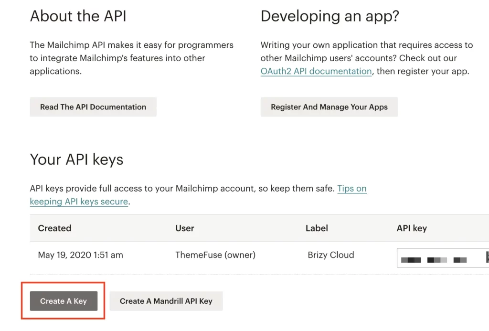The height and width of the screenshot is (331, 489).
Task: Click Create A Mandrill API Key
Action: click(x=166, y=301)
